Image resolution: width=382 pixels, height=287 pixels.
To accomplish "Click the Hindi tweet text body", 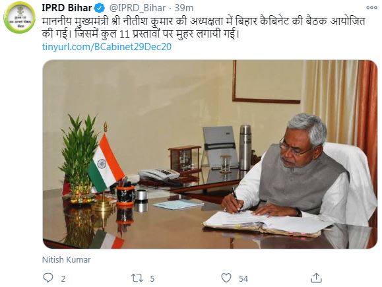I will click(204, 27).
